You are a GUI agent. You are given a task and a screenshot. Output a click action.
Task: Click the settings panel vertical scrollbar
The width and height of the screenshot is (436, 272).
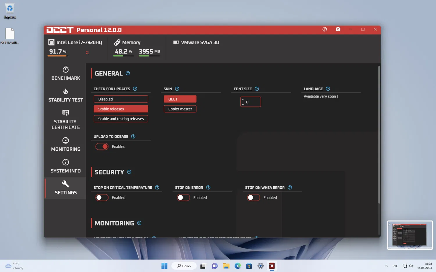tap(379, 135)
